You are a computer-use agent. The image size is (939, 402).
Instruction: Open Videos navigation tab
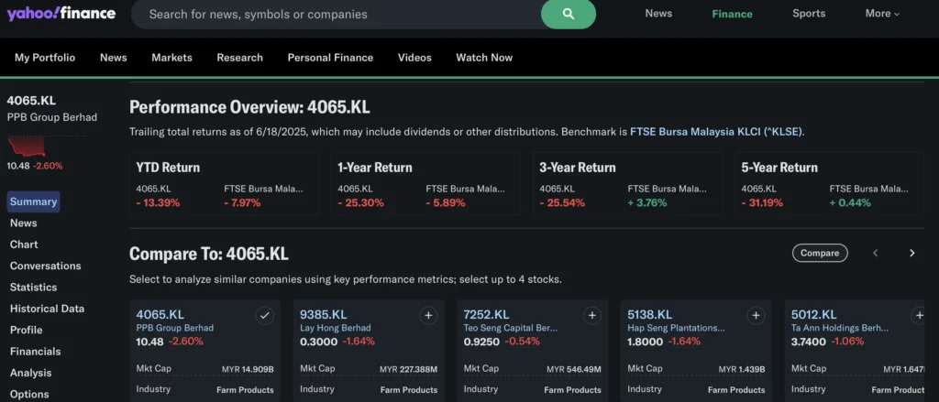click(x=414, y=58)
